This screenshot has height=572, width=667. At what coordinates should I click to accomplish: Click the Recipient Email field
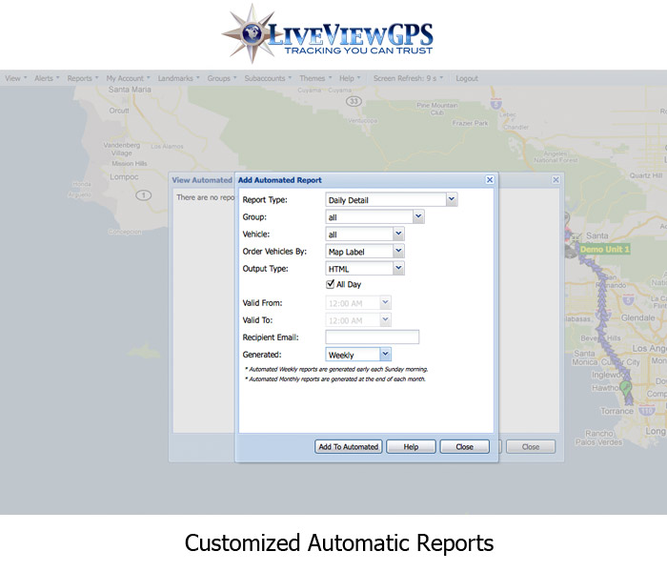coord(372,337)
